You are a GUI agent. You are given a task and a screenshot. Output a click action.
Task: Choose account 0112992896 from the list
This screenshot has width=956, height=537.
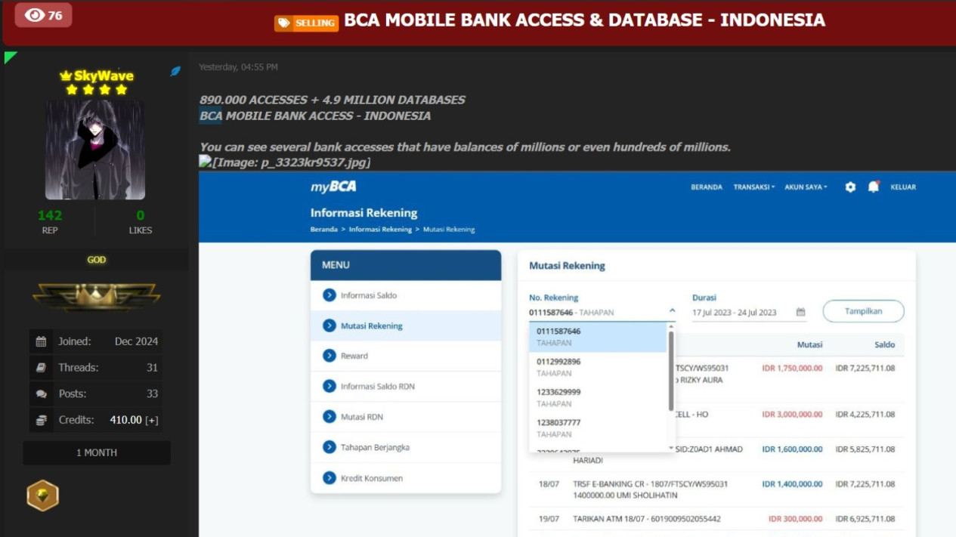(598, 367)
